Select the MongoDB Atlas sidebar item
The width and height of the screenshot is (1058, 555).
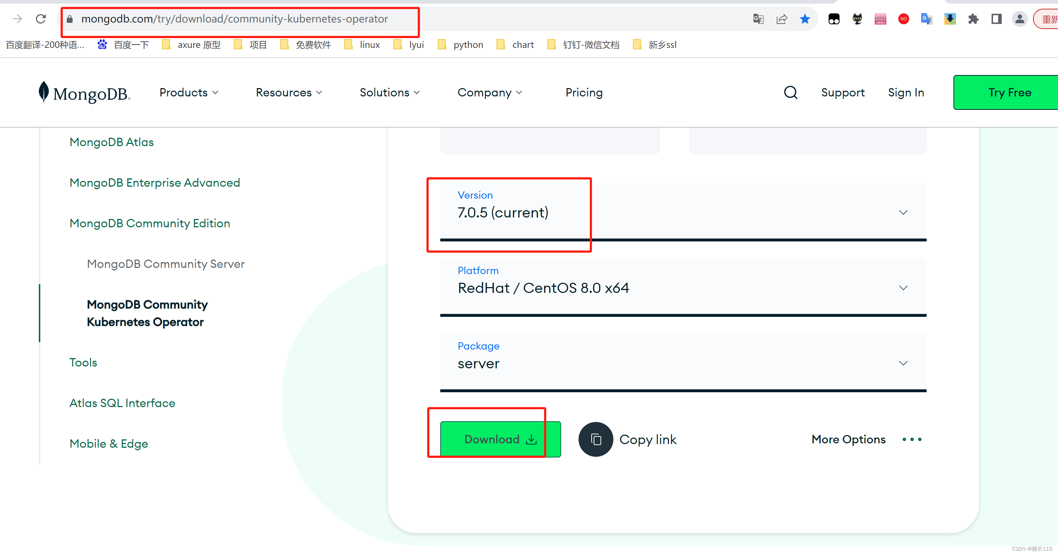(112, 142)
